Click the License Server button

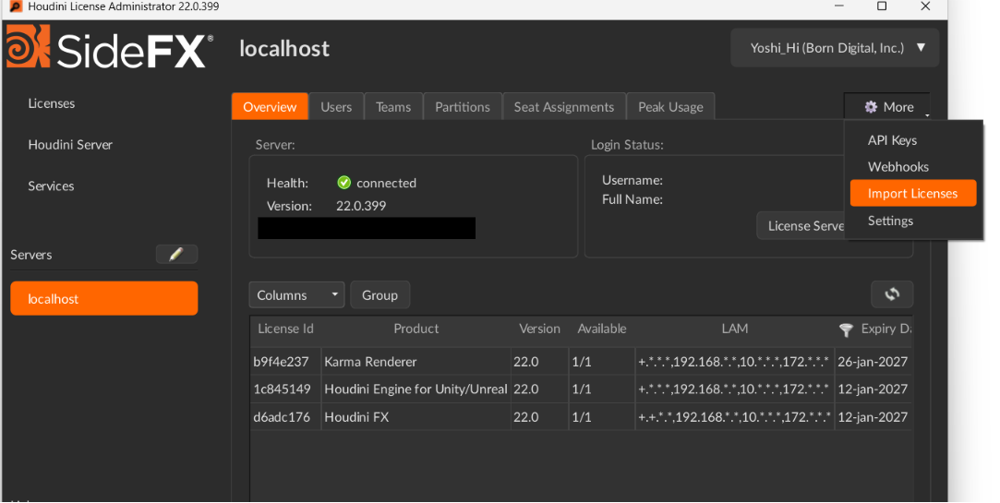click(801, 226)
